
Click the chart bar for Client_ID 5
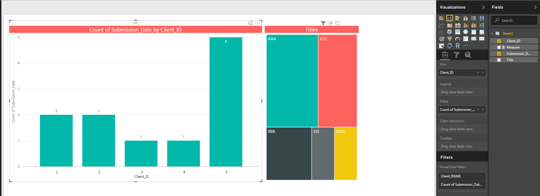[x=226, y=102]
